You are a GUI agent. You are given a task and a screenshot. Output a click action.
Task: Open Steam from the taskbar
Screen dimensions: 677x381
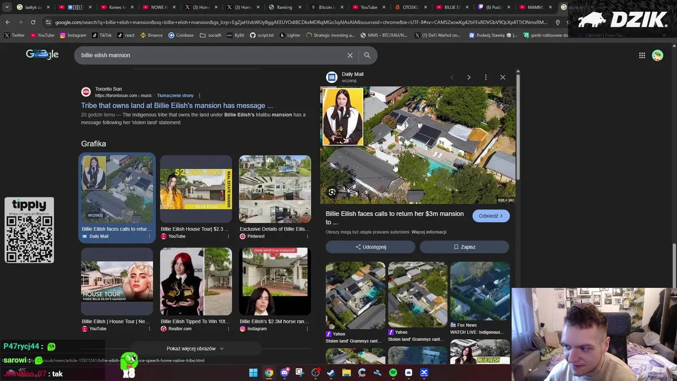[331, 373]
